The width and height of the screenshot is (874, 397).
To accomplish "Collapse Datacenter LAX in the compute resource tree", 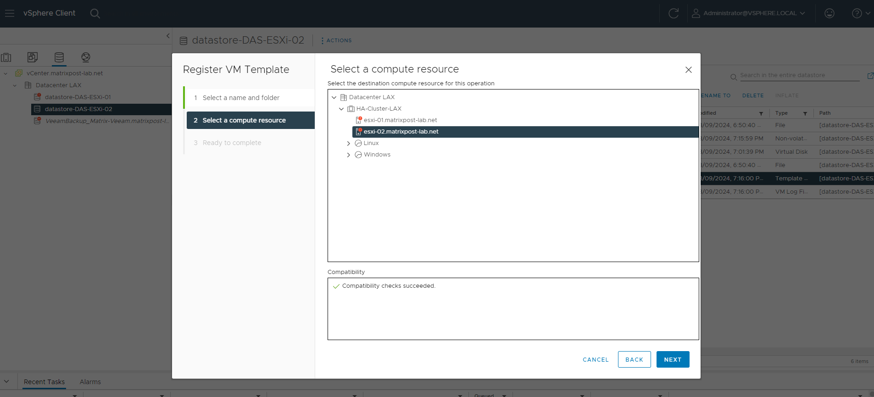I will (x=334, y=97).
